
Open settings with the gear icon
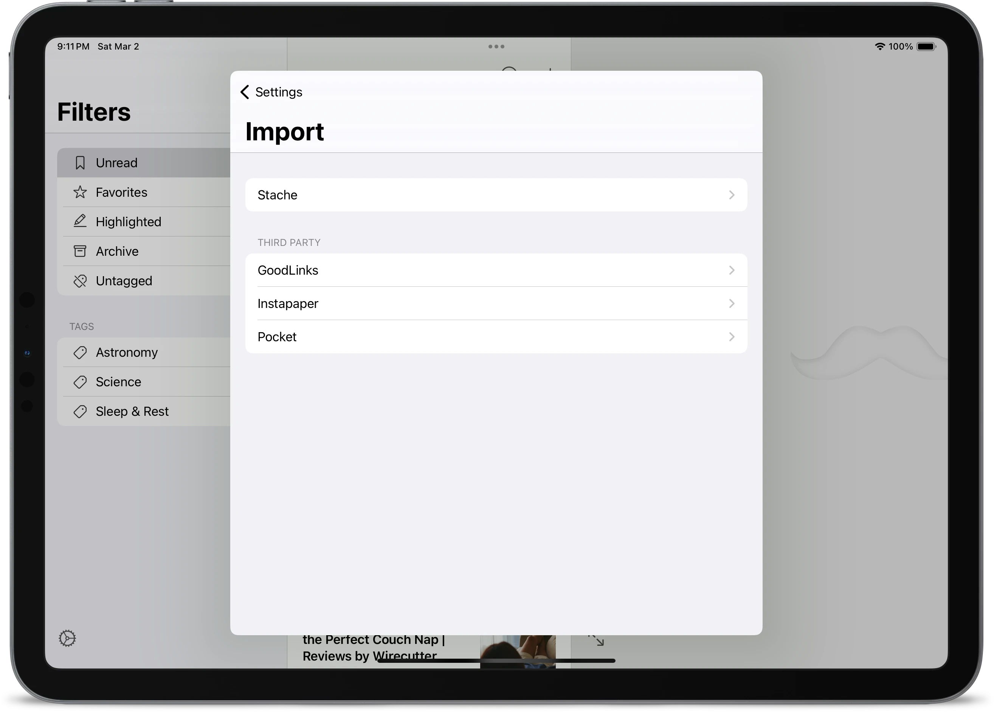coord(67,638)
